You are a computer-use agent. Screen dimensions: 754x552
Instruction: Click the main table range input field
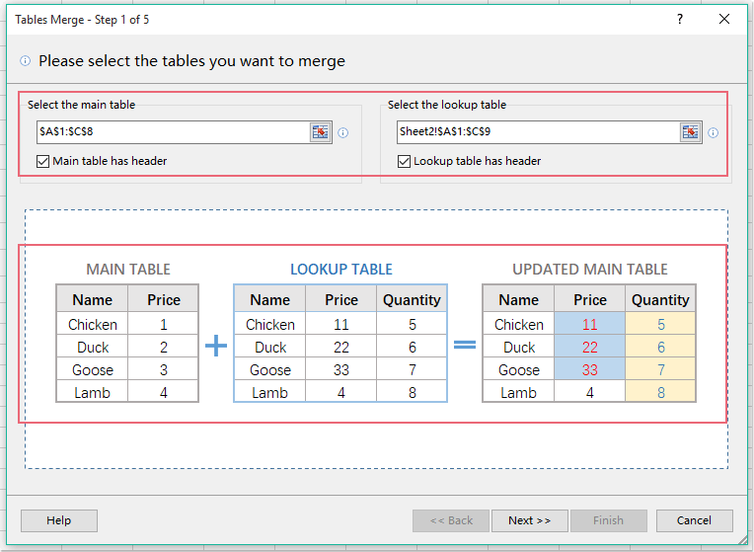[173, 132]
